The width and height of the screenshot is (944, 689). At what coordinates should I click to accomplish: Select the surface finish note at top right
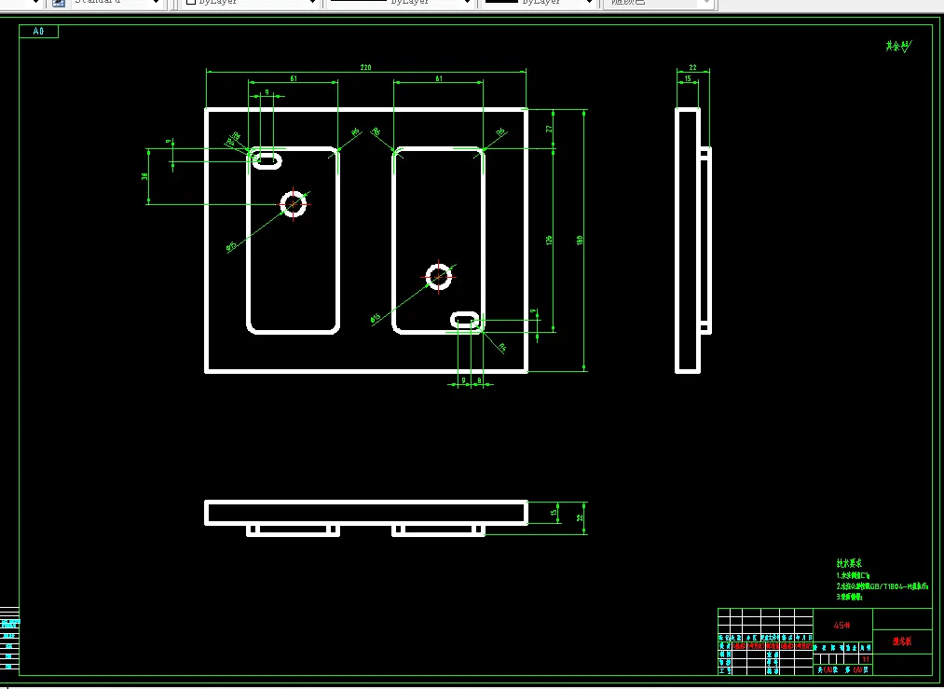click(x=898, y=46)
